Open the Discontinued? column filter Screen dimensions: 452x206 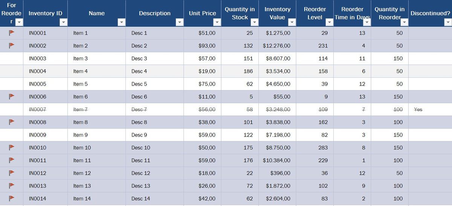[x=447, y=23]
